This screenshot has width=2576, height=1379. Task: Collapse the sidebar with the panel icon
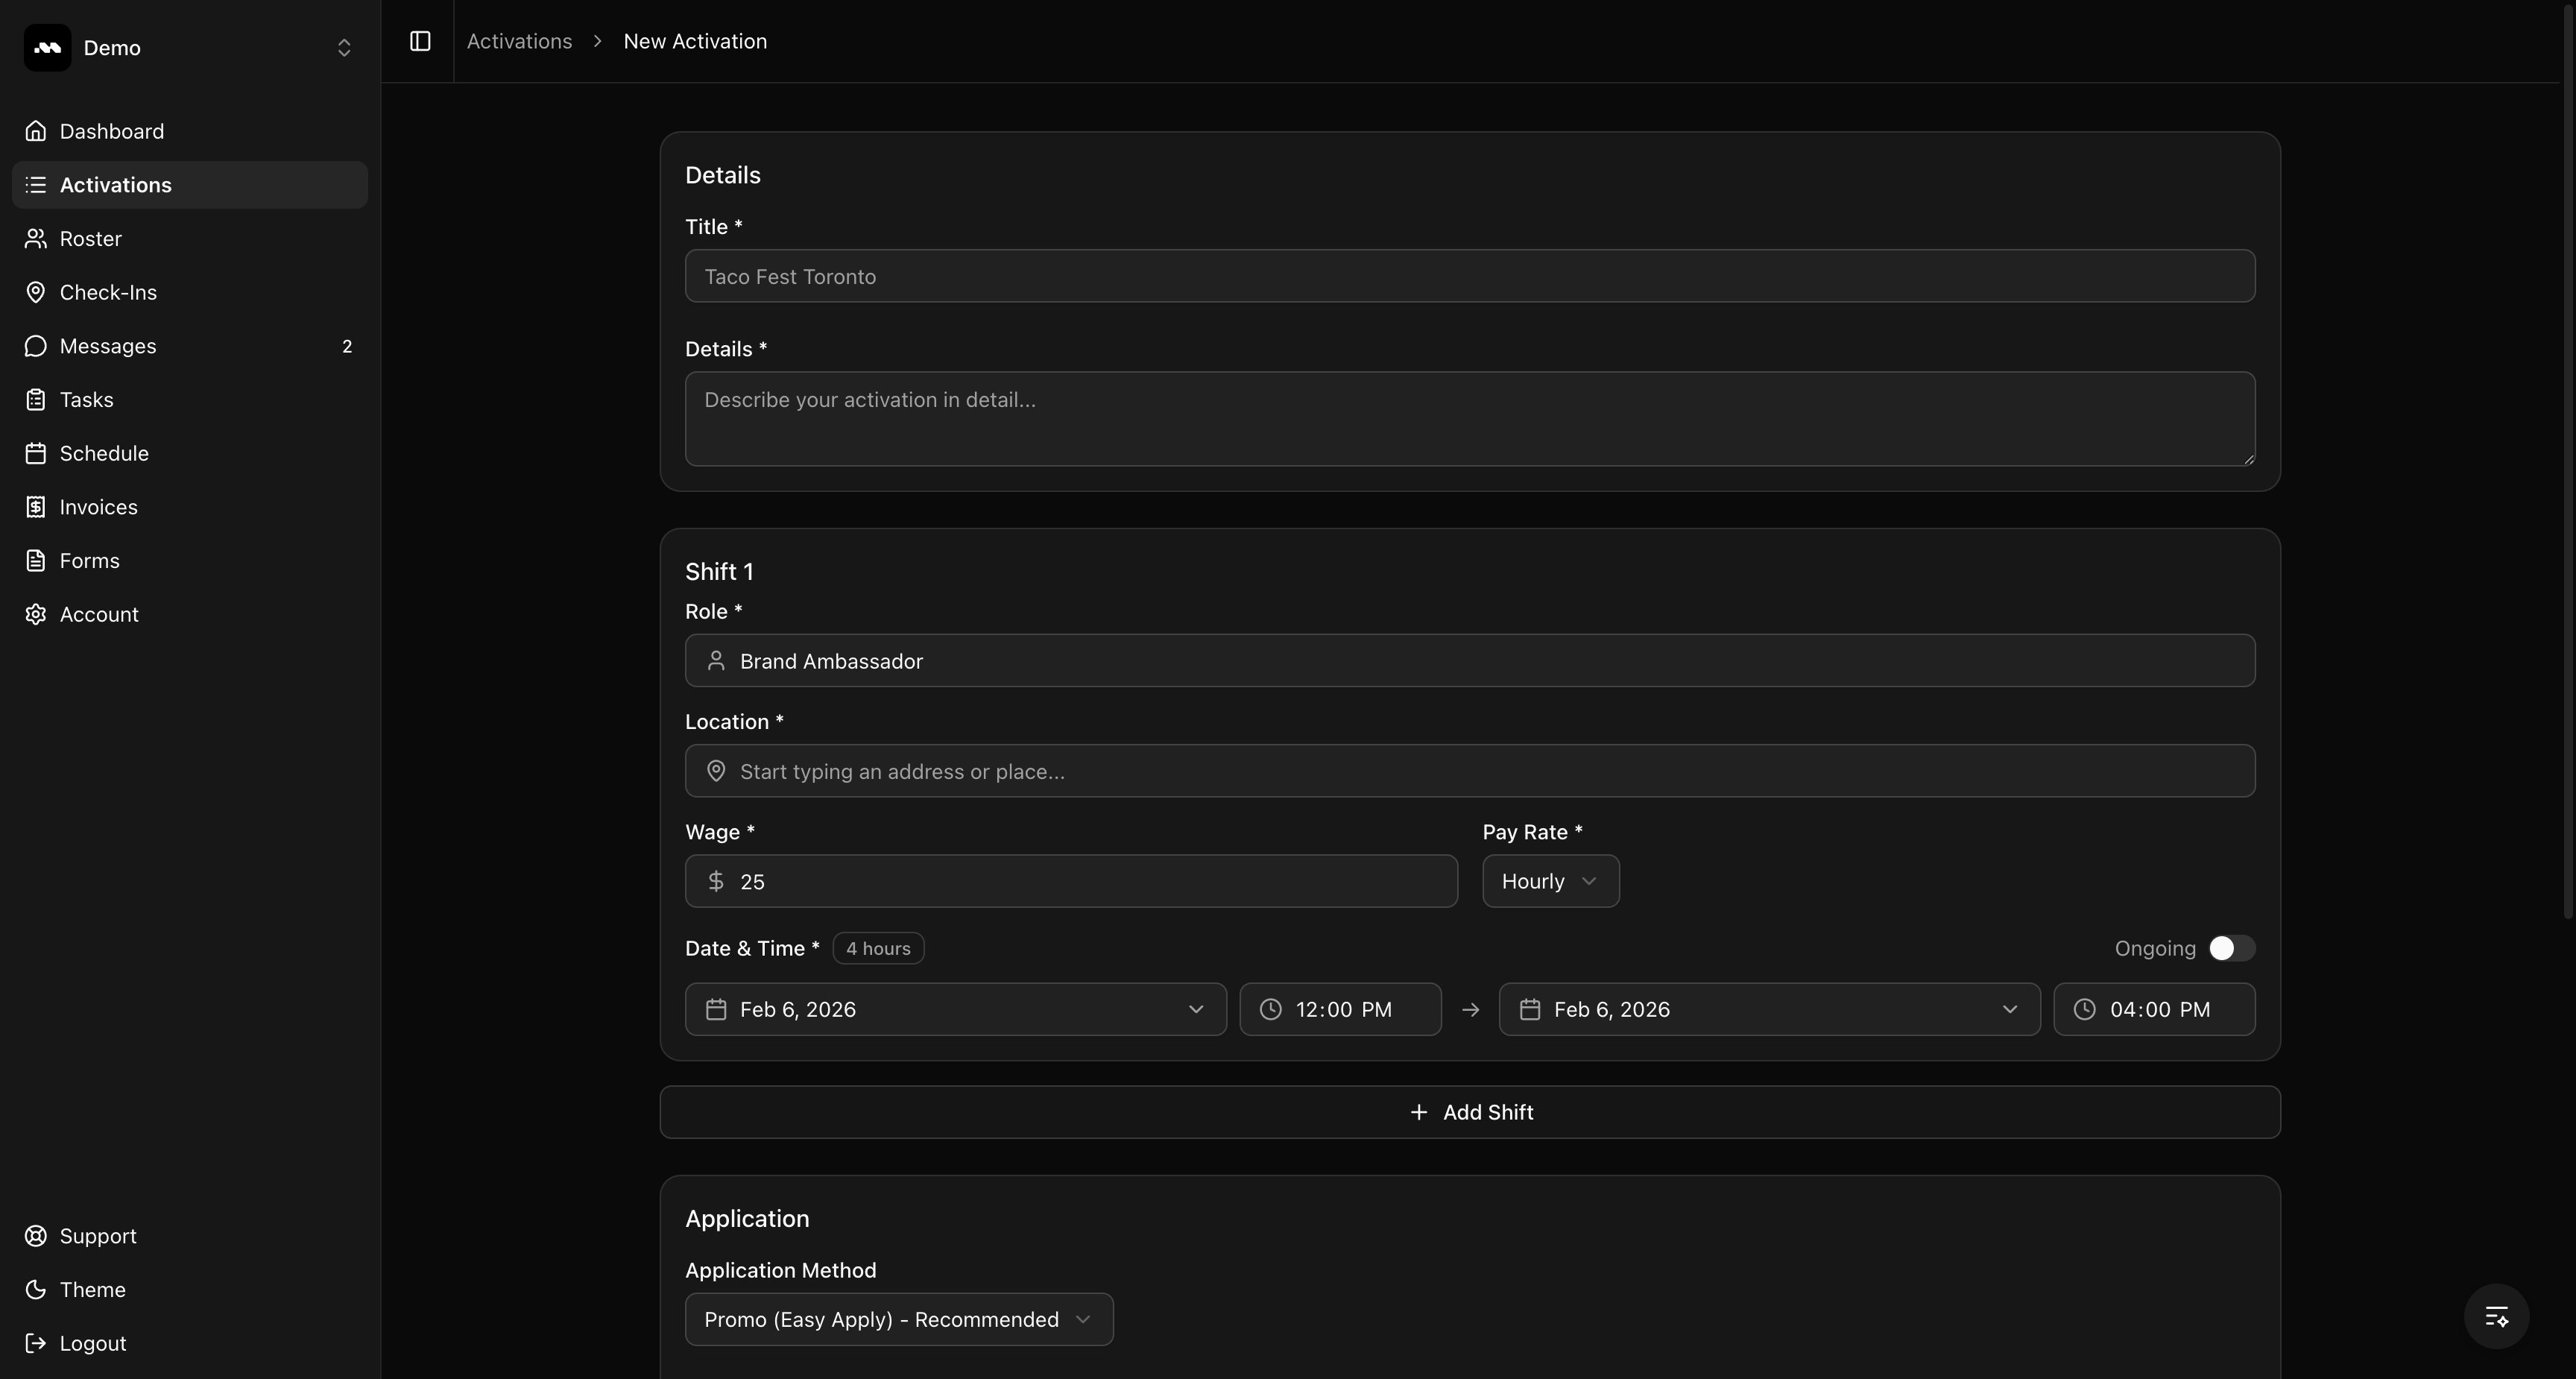419,42
